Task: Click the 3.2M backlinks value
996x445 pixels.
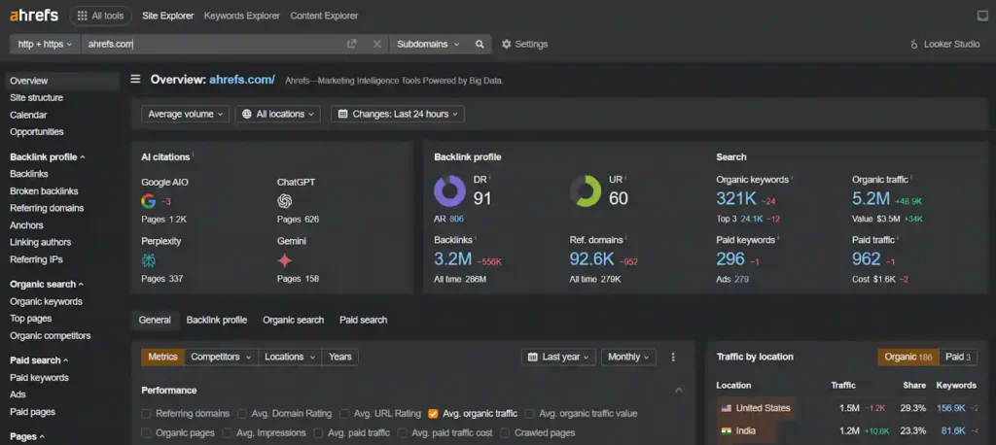Action: (x=453, y=259)
